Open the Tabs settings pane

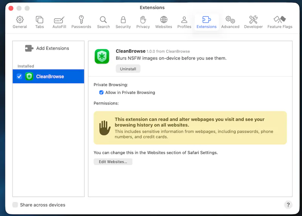pos(40,22)
